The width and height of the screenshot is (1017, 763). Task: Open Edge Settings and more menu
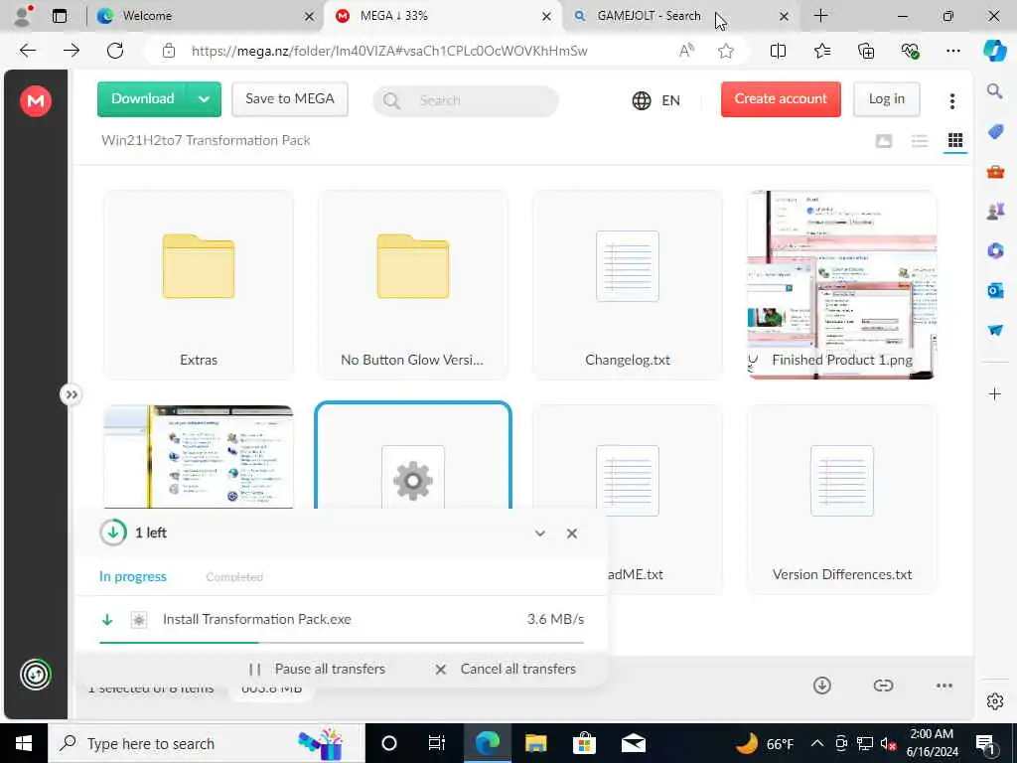pyautogui.click(x=952, y=51)
